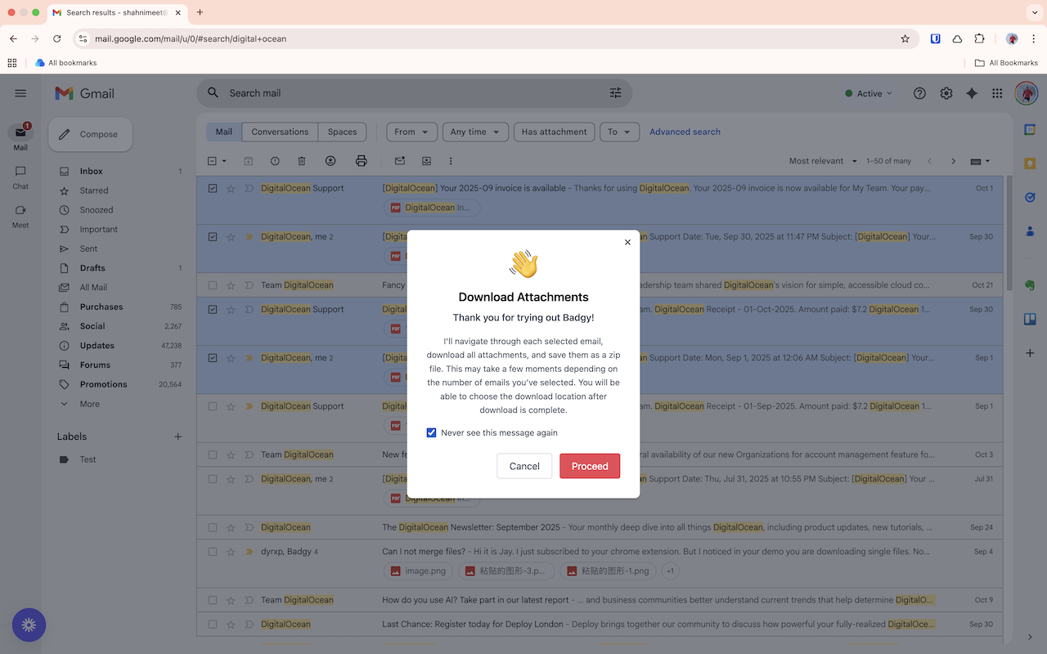Open search options filter icon

point(616,93)
